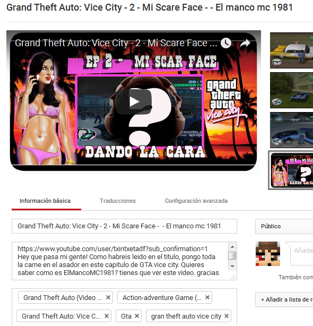The height and width of the screenshot is (326, 313).
Task: Click the youtube.com/user/txintxetadf URL in description
Action: point(112,248)
